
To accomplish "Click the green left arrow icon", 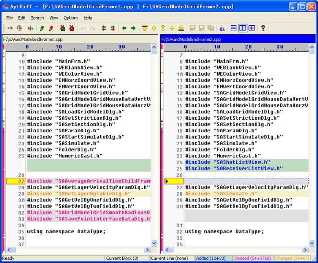I will (124, 28).
